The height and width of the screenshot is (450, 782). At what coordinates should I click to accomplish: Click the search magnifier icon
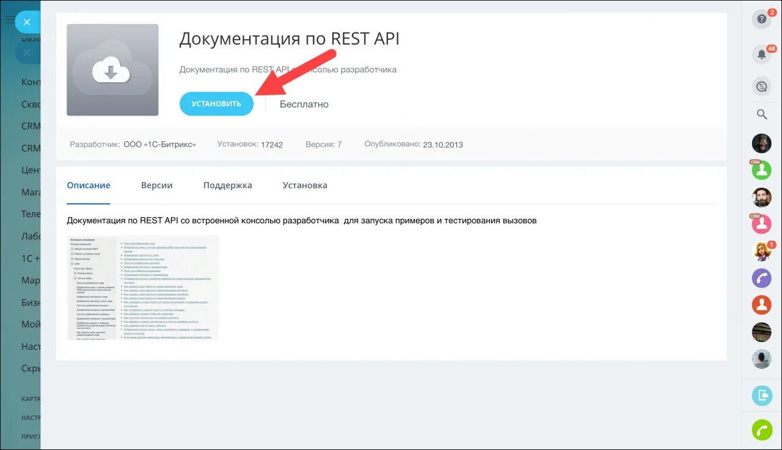(x=762, y=114)
